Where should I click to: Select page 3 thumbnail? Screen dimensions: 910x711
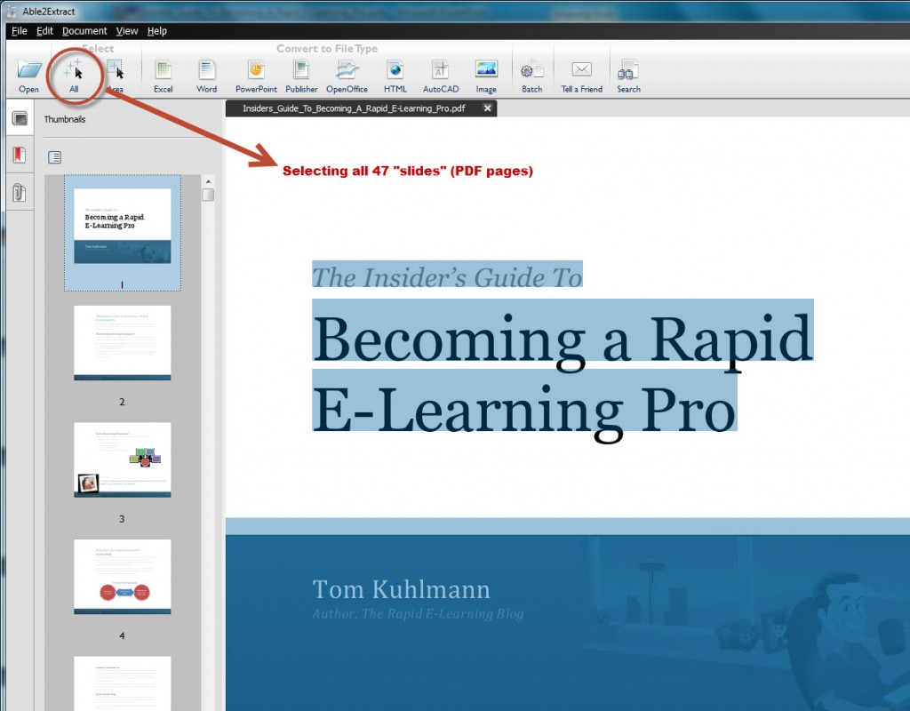tap(123, 459)
